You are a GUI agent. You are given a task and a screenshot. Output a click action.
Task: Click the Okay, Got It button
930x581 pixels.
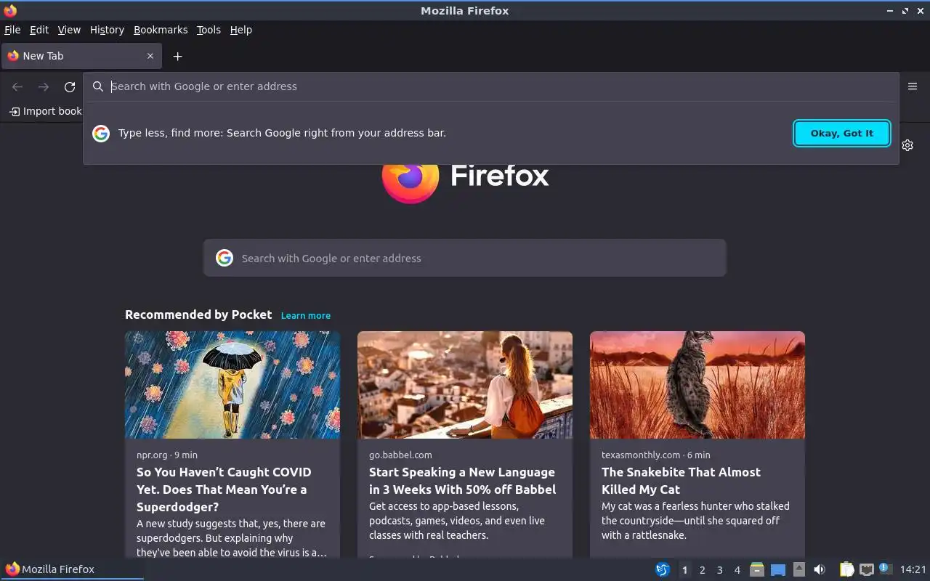click(842, 133)
